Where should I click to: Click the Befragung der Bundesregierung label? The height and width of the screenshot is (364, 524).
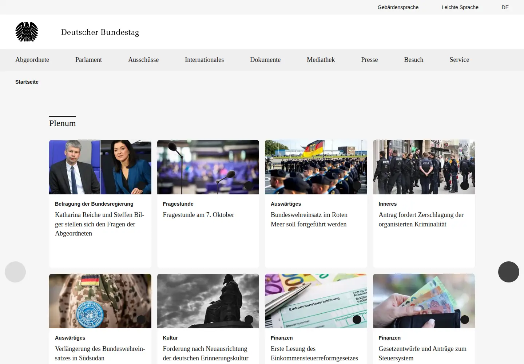(x=94, y=204)
